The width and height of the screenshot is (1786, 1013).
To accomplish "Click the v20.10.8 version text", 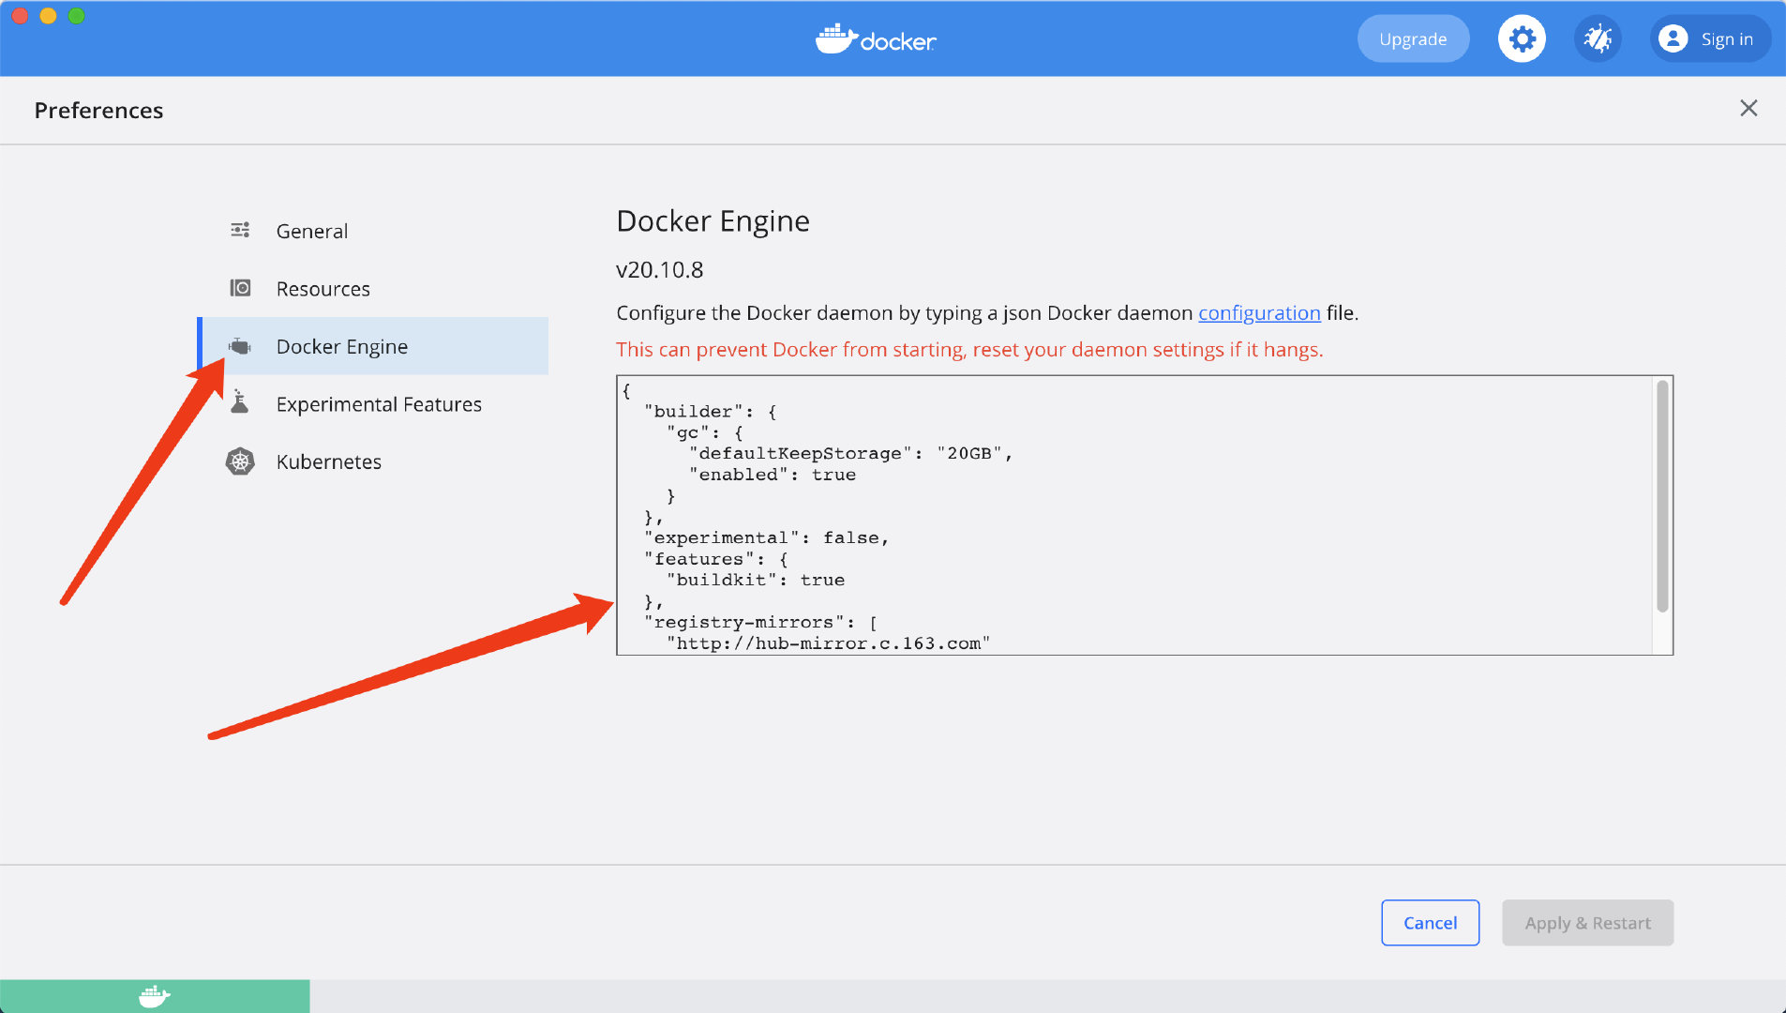I will tap(660, 270).
